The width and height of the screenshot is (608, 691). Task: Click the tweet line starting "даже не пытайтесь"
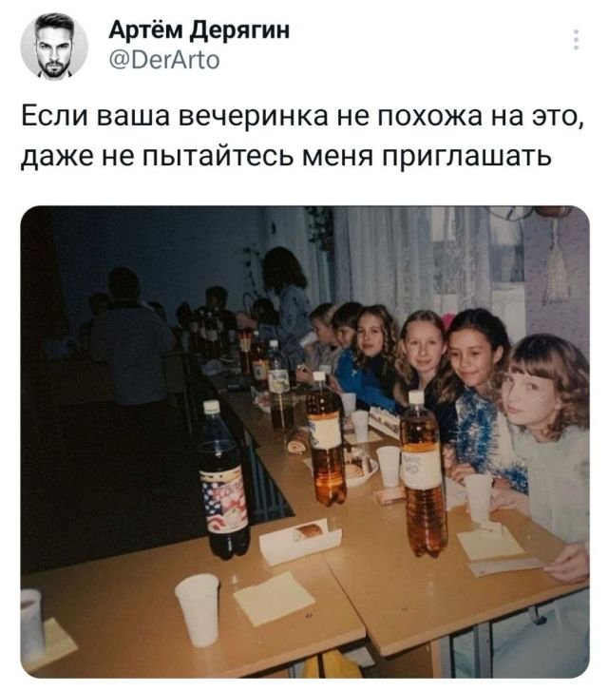point(286,156)
